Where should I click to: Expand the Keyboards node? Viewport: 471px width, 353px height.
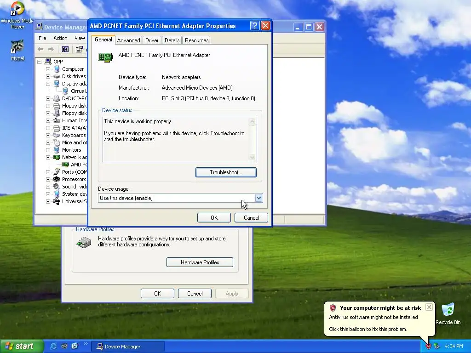(48, 136)
